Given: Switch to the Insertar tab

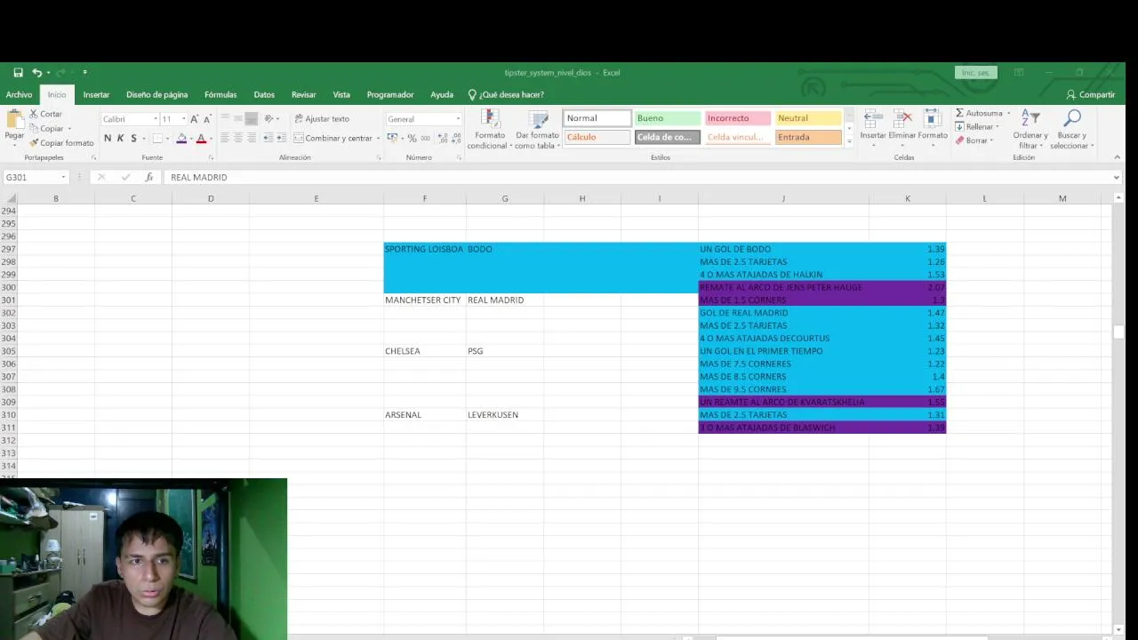Looking at the screenshot, I should 96,95.
